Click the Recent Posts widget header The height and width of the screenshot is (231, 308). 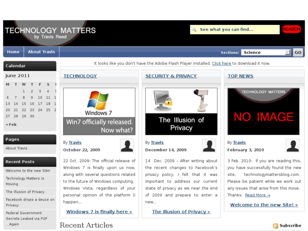30,162
